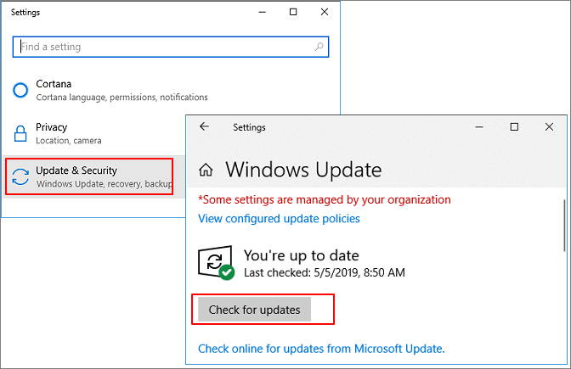Image resolution: width=571 pixels, height=369 pixels.
Task: Click the 'Find a setting' search box
Action: tap(168, 46)
